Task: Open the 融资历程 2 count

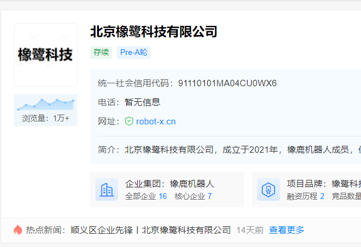Action: [x=305, y=196]
